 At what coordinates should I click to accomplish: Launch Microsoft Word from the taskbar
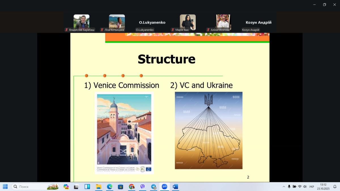point(175,186)
